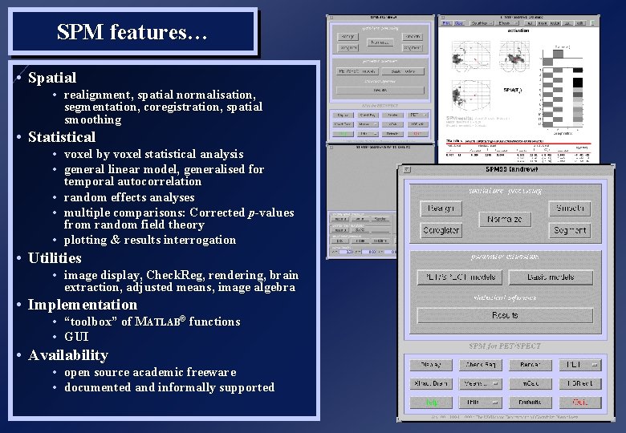The image size is (626, 433).
Task: Click Render in the front SPM99 window
Action: 530,364
